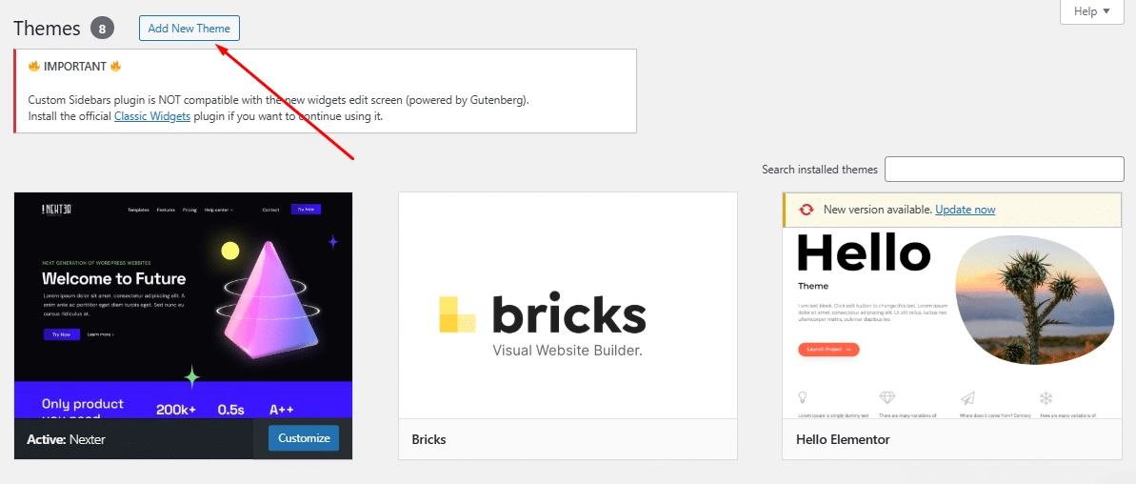Click the Bricks yellow block logo

coord(456,314)
